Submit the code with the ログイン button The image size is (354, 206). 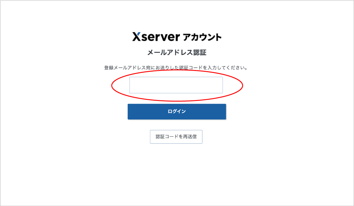[x=177, y=112]
